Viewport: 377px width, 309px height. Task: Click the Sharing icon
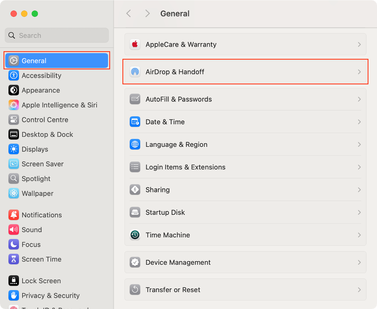pyautogui.click(x=135, y=190)
